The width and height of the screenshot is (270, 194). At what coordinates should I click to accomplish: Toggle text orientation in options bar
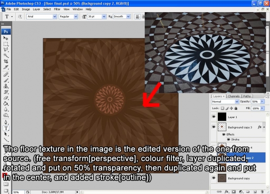(x=20, y=17)
